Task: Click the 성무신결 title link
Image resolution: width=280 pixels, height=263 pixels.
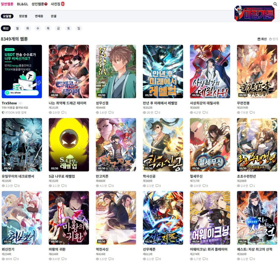Action: [102, 103]
